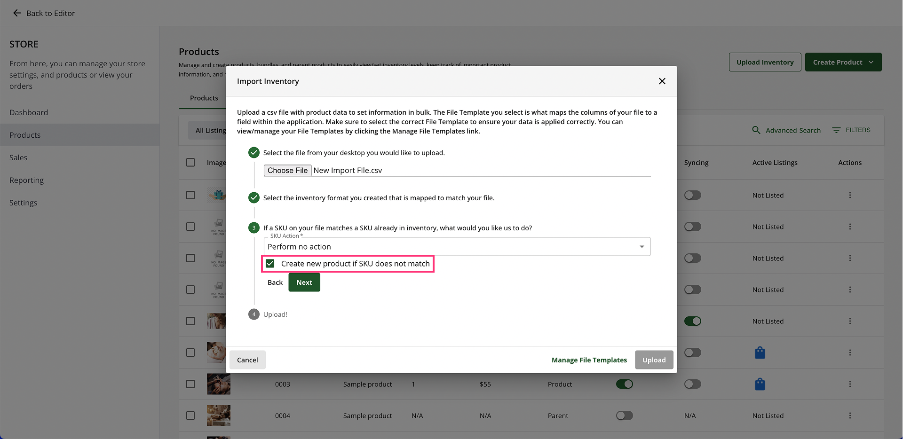Open the Create Product dropdown
903x439 pixels.
click(843, 62)
